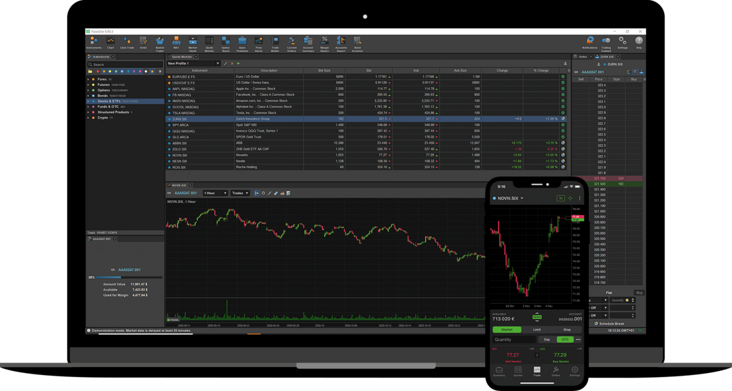Toggle the red dot instrument filter
Screen dimensions: 732x391
click(98, 71)
